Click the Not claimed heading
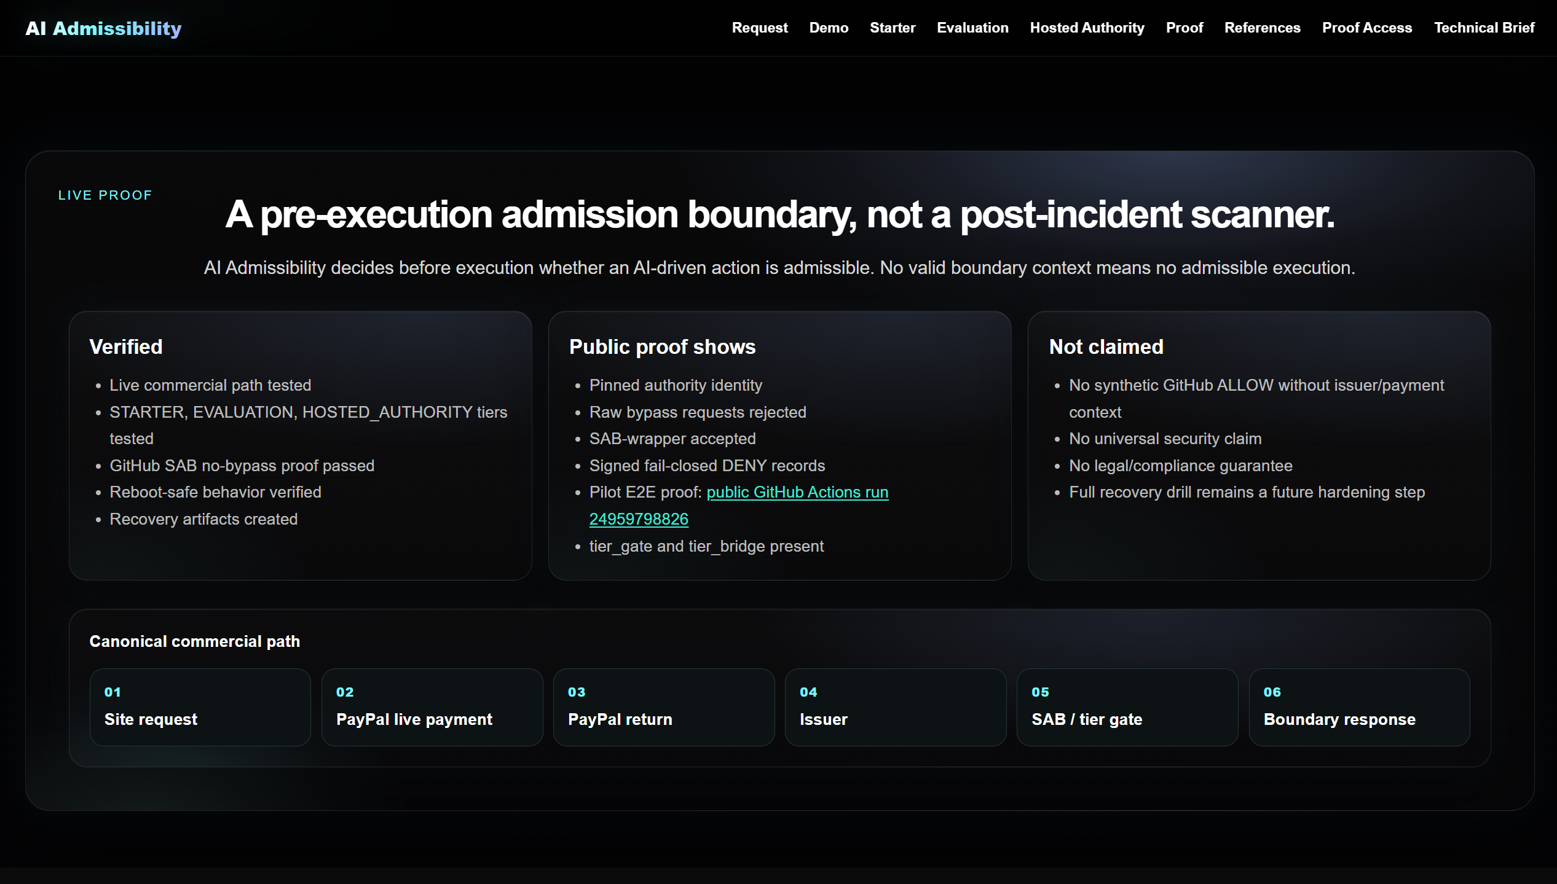The width and height of the screenshot is (1557, 884). click(1106, 347)
